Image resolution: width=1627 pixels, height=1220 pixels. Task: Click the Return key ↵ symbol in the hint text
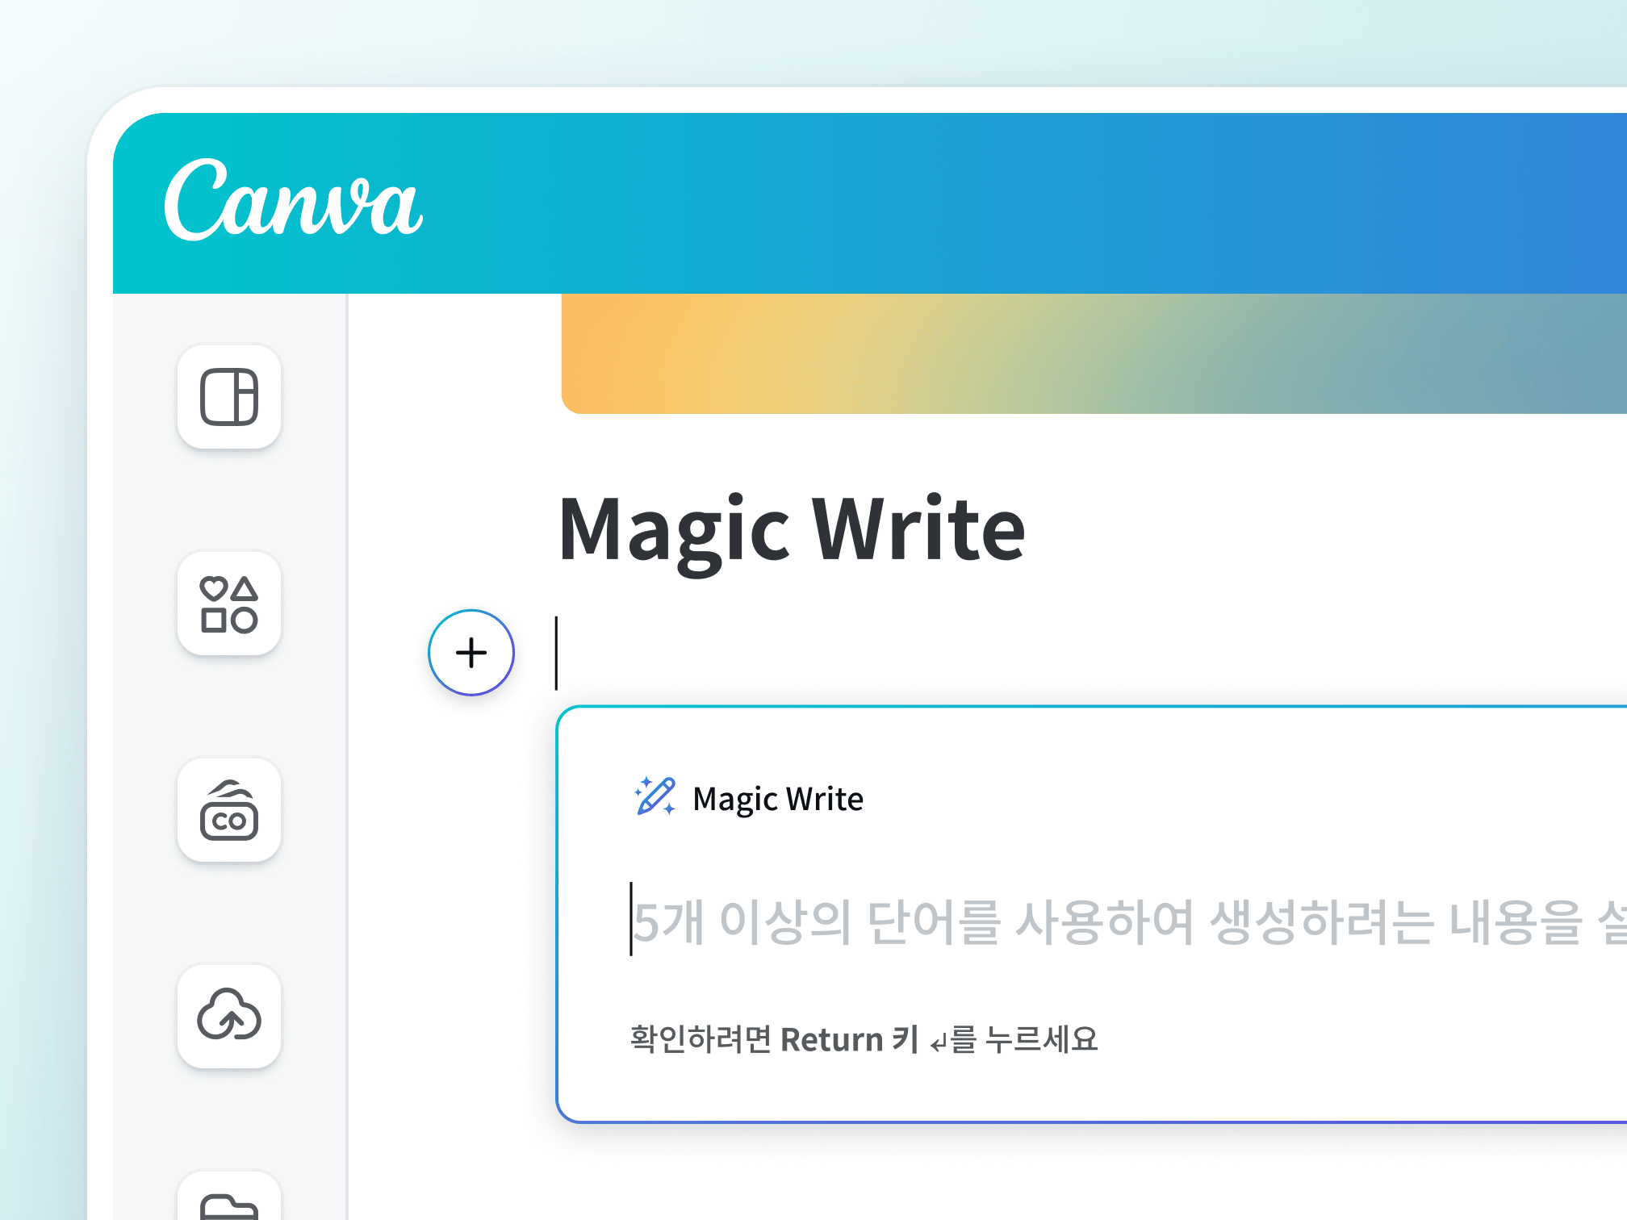click(936, 1041)
